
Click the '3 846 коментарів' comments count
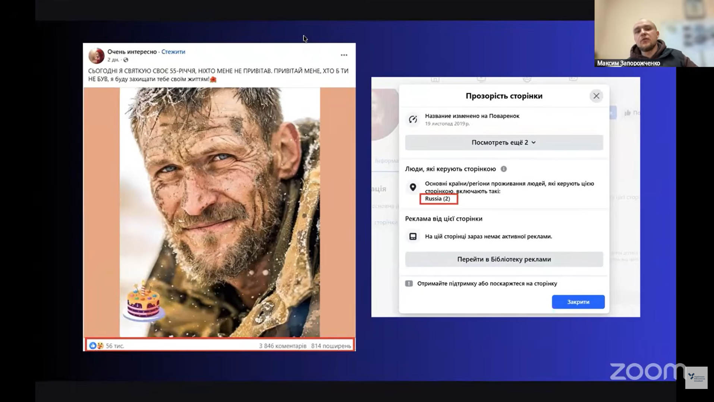point(282,346)
